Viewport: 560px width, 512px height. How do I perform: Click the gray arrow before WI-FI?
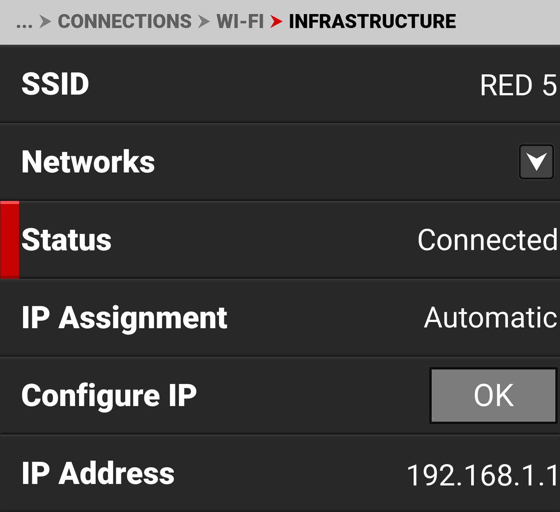click(x=204, y=22)
